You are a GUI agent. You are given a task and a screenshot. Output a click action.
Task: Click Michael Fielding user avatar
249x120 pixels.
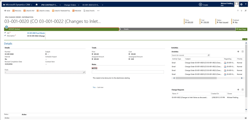237,5
